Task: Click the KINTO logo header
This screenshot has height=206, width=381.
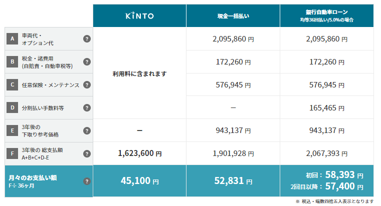Action: tap(139, 16)
